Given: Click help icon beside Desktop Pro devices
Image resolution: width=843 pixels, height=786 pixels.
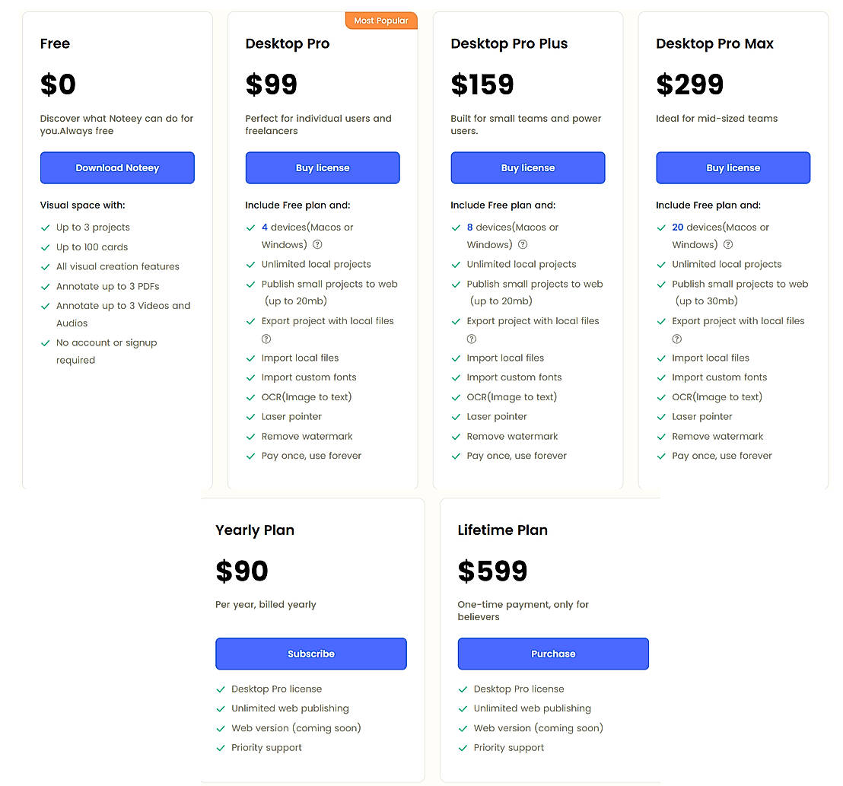Looking at the screenshot, I should [x=318, y=245].
